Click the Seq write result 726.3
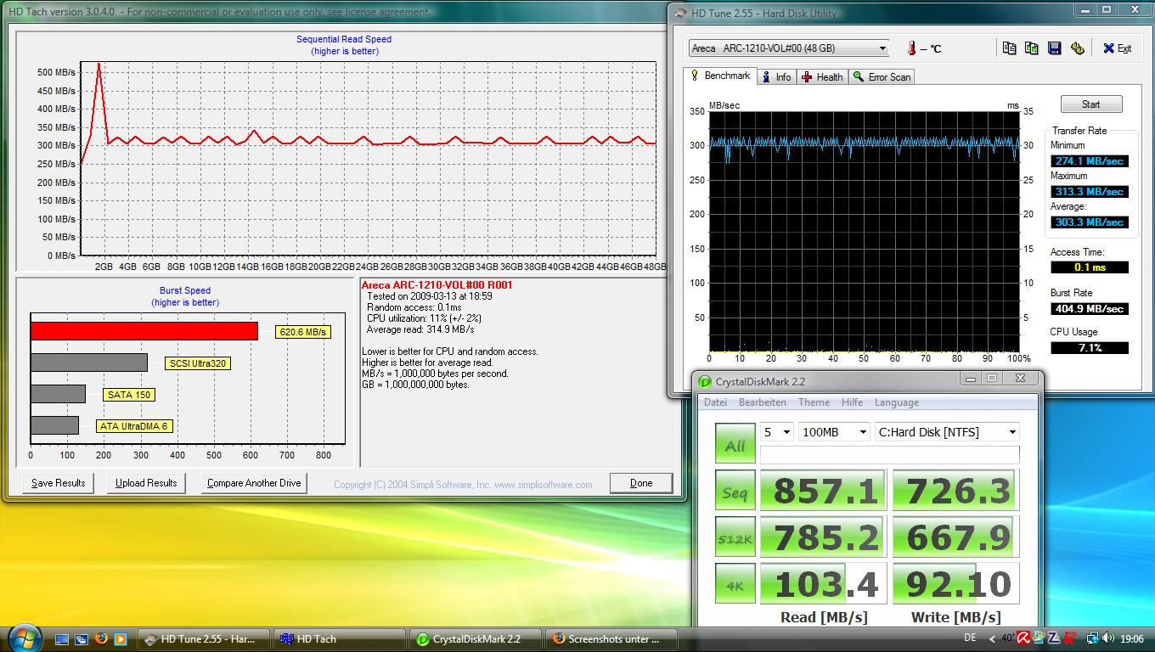 point(956,491)
